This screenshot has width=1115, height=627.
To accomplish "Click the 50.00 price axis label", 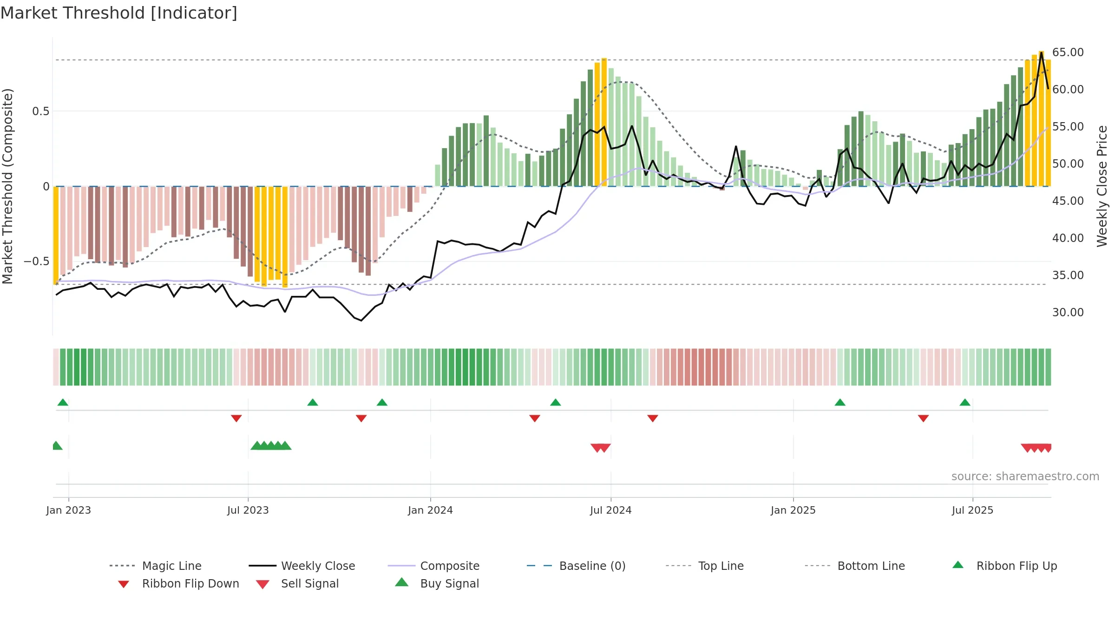I will [1068, 163].
